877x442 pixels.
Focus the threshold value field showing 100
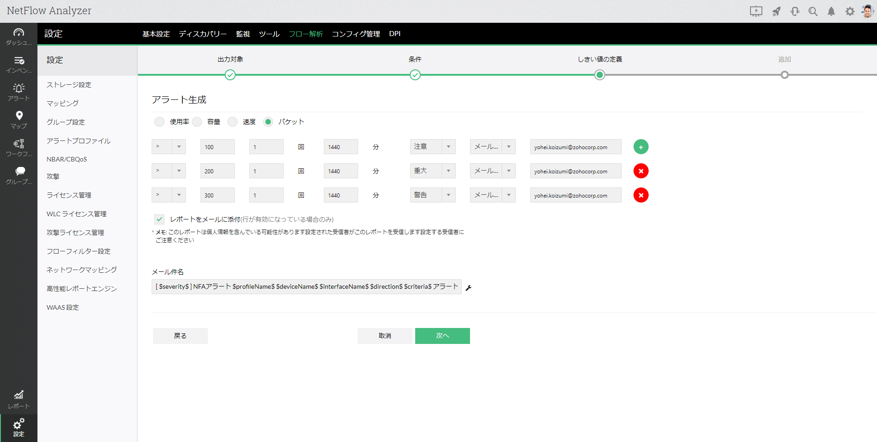click(x=217, y=147)
